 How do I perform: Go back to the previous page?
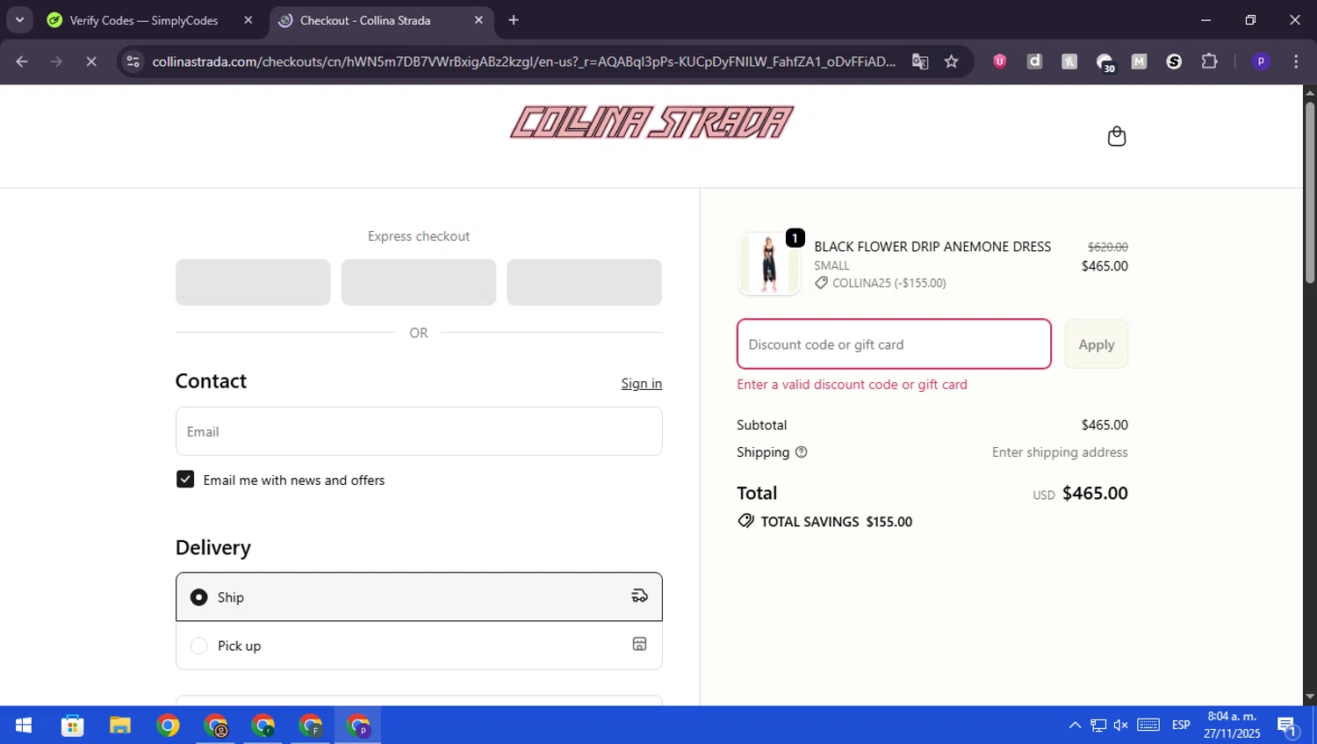(22, 61)
